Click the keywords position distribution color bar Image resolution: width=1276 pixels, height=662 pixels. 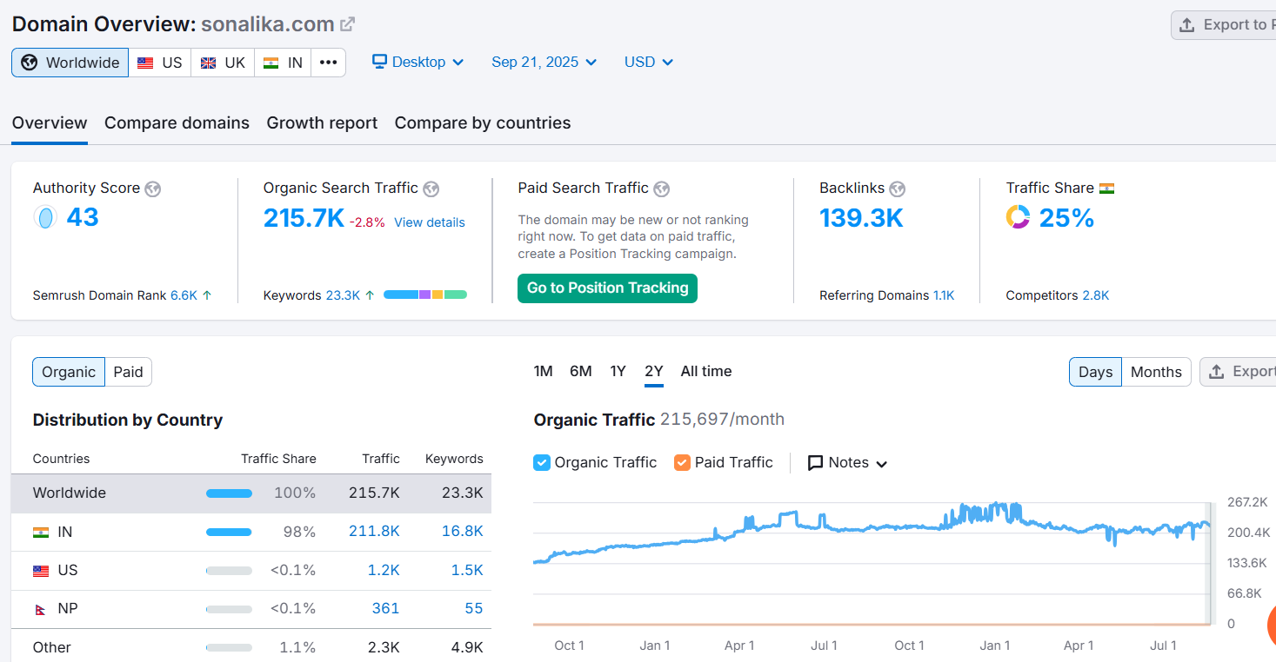pyautogui.click(x=425, y=295)
